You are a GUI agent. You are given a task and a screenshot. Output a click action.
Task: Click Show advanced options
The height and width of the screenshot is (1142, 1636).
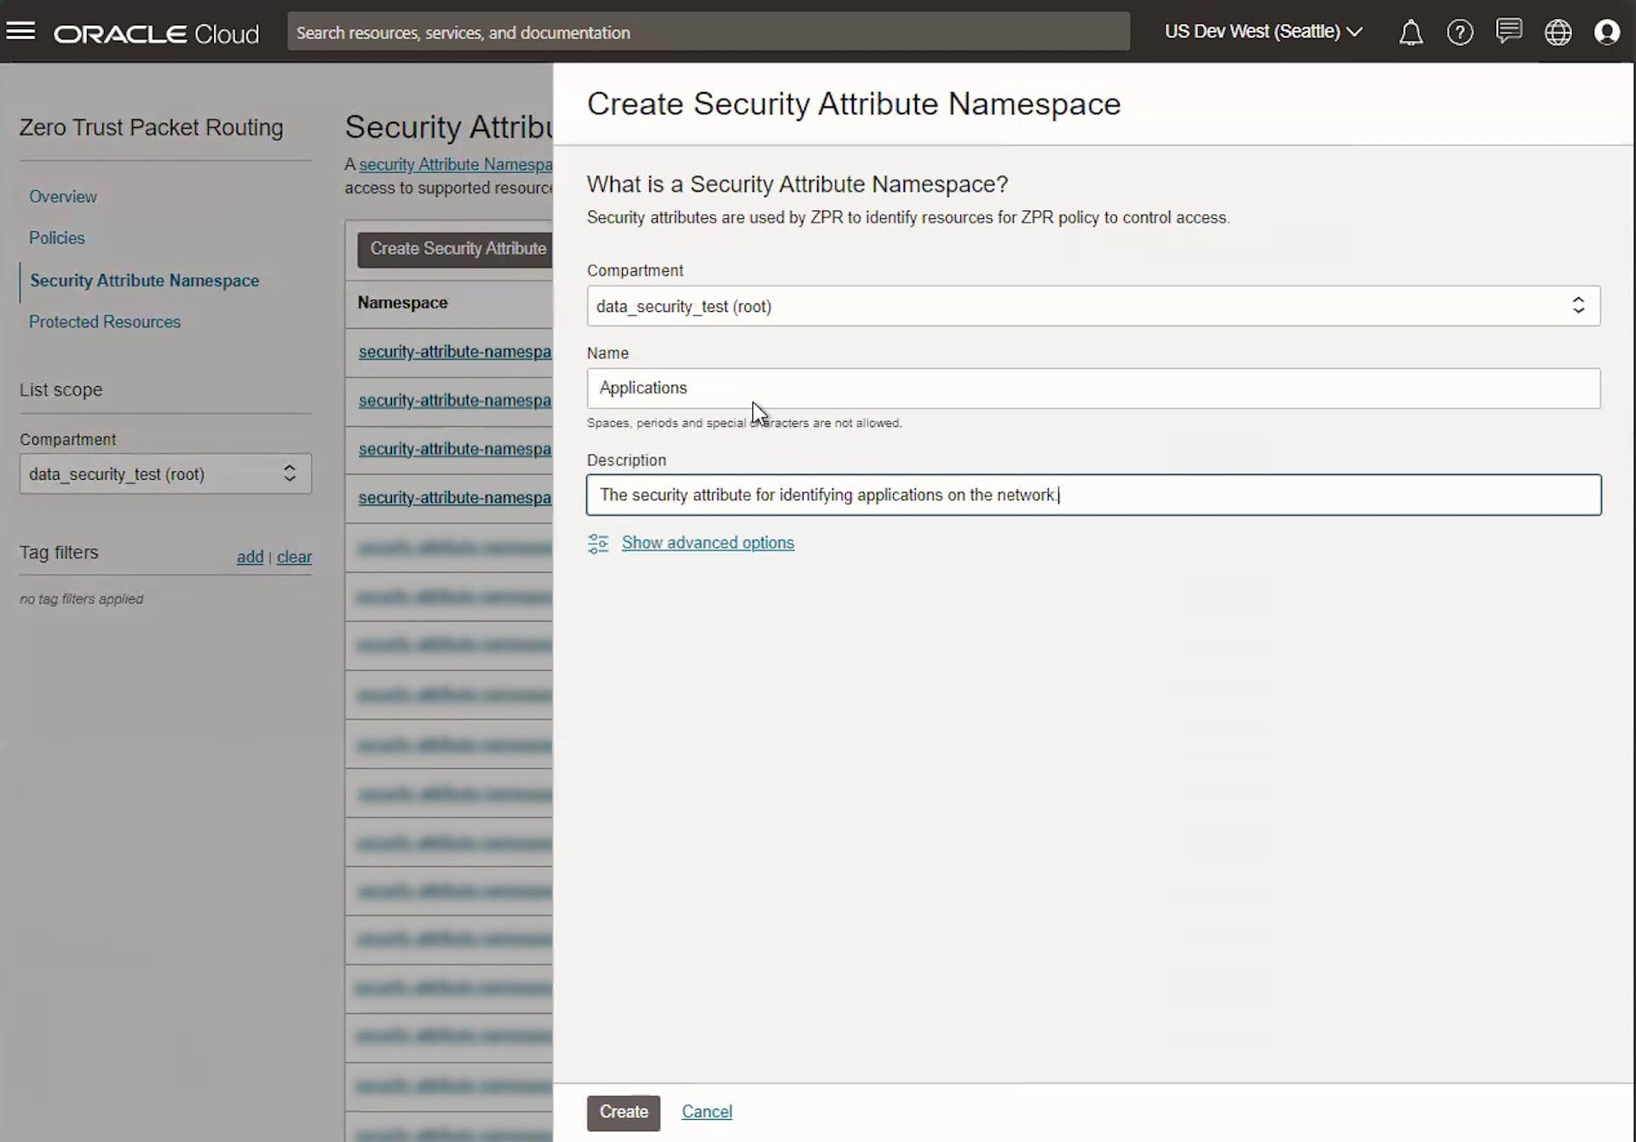point(707,543)
